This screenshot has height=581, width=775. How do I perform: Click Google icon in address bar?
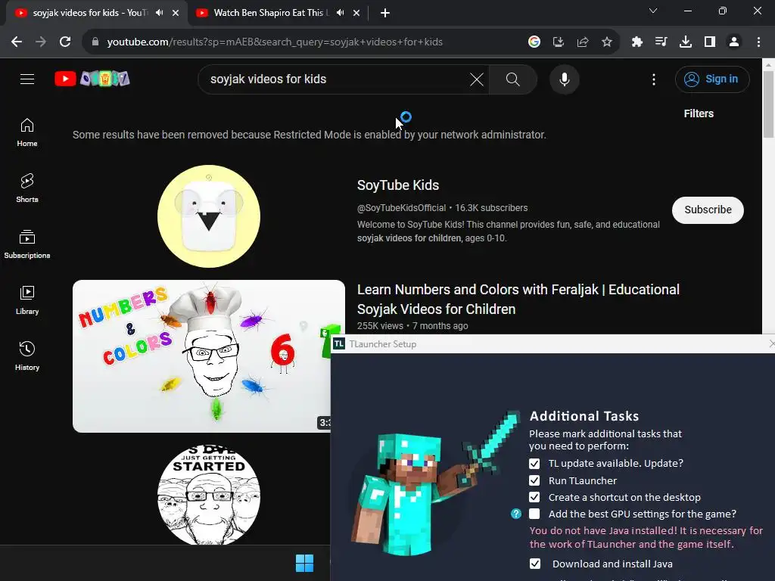[534, 42]
